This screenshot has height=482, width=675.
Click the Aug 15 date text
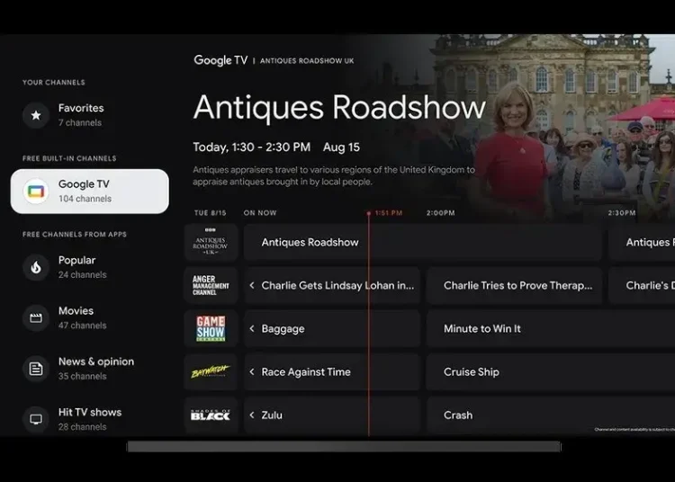pyautogui.click(x=341, y=147)
